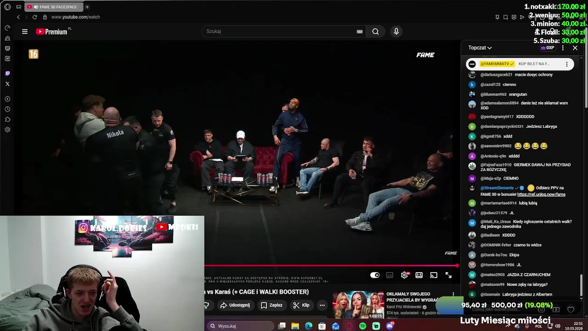Open chat options three-dot menu
The width and height of the screenshot is (588, 331).
(x=563, y=48)
